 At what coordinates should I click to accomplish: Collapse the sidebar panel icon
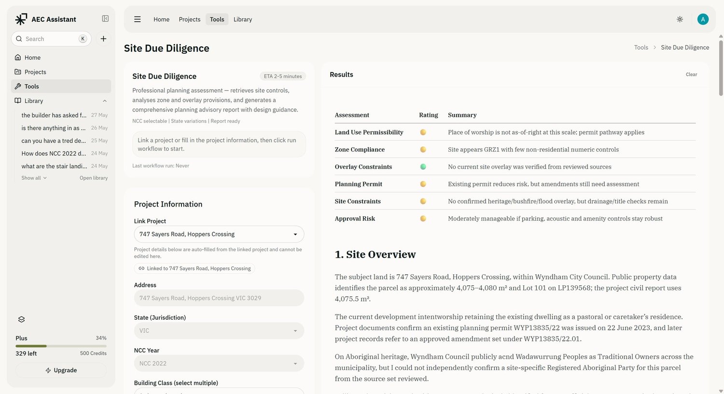click(105, 19)
